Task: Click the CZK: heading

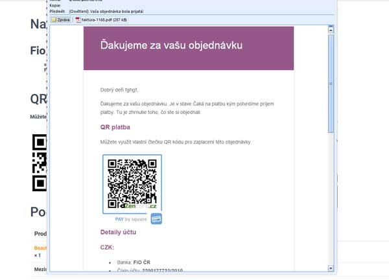Action: (107, 247)
